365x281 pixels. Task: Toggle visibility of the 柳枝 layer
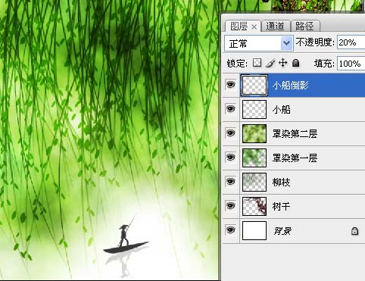click(230, 182)
